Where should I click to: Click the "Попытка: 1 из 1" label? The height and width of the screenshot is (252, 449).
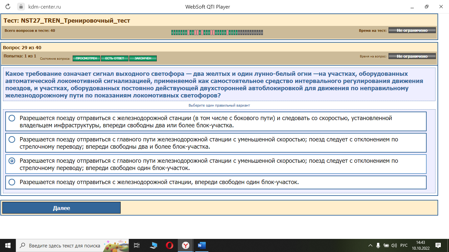pyautogui.click(x=20, y=56)
